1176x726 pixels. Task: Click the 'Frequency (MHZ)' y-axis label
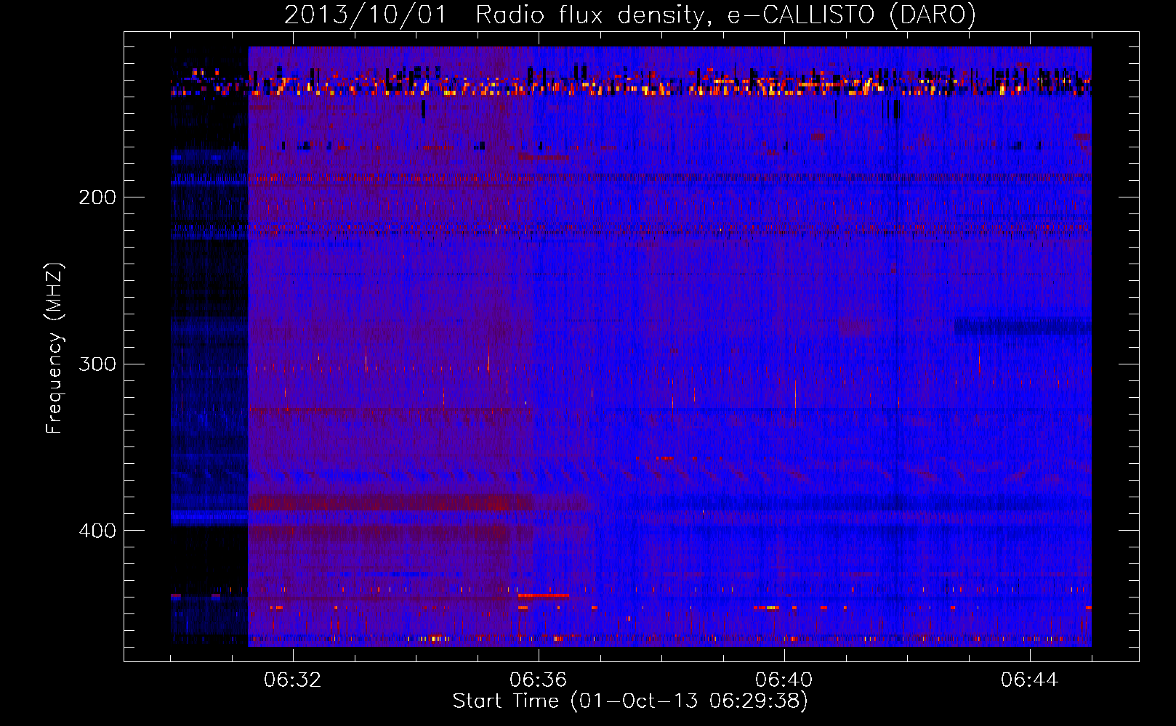[x=55, y=348]
